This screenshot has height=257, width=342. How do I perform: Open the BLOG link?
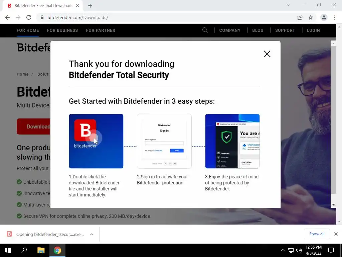258,30
